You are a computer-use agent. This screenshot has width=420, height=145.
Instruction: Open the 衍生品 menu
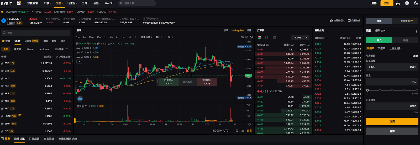tap(72, 3)
